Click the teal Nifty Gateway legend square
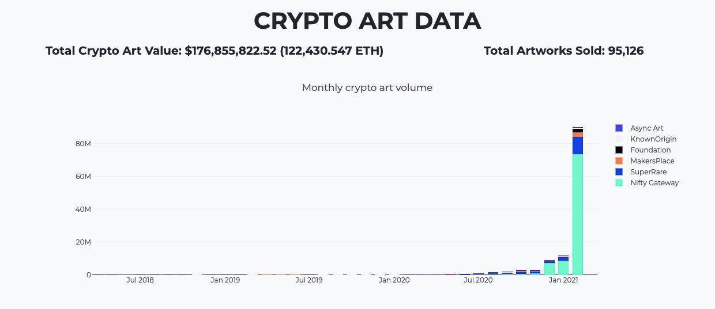The image size is (715, 309). coord(619,182)
